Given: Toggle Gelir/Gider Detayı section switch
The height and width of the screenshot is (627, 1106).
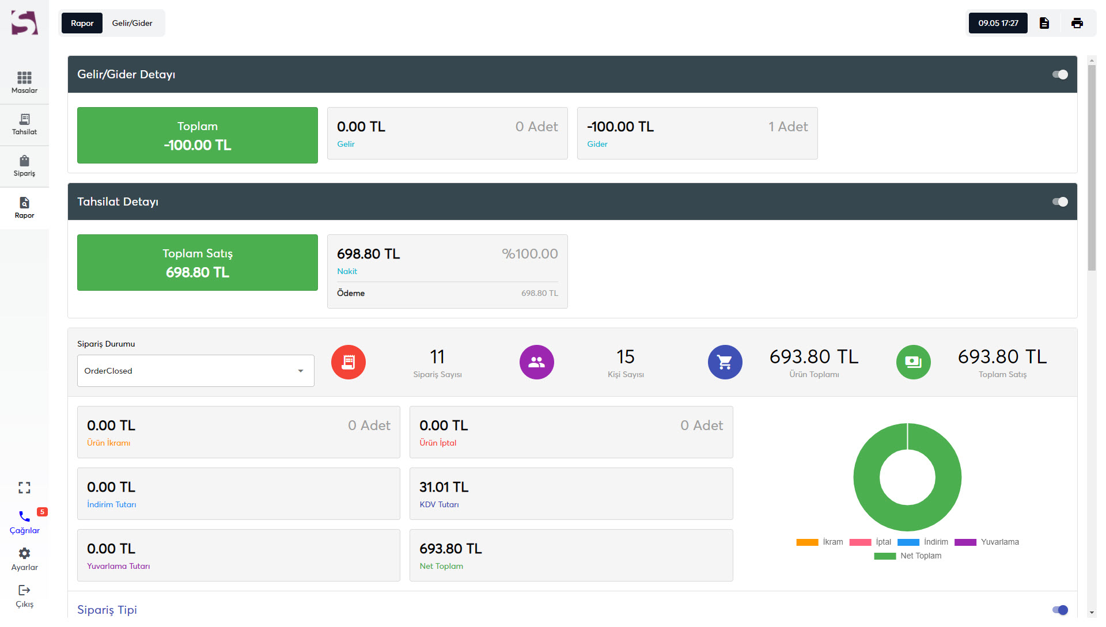Looking at the screenshot, I should (x=1059, y=74).
